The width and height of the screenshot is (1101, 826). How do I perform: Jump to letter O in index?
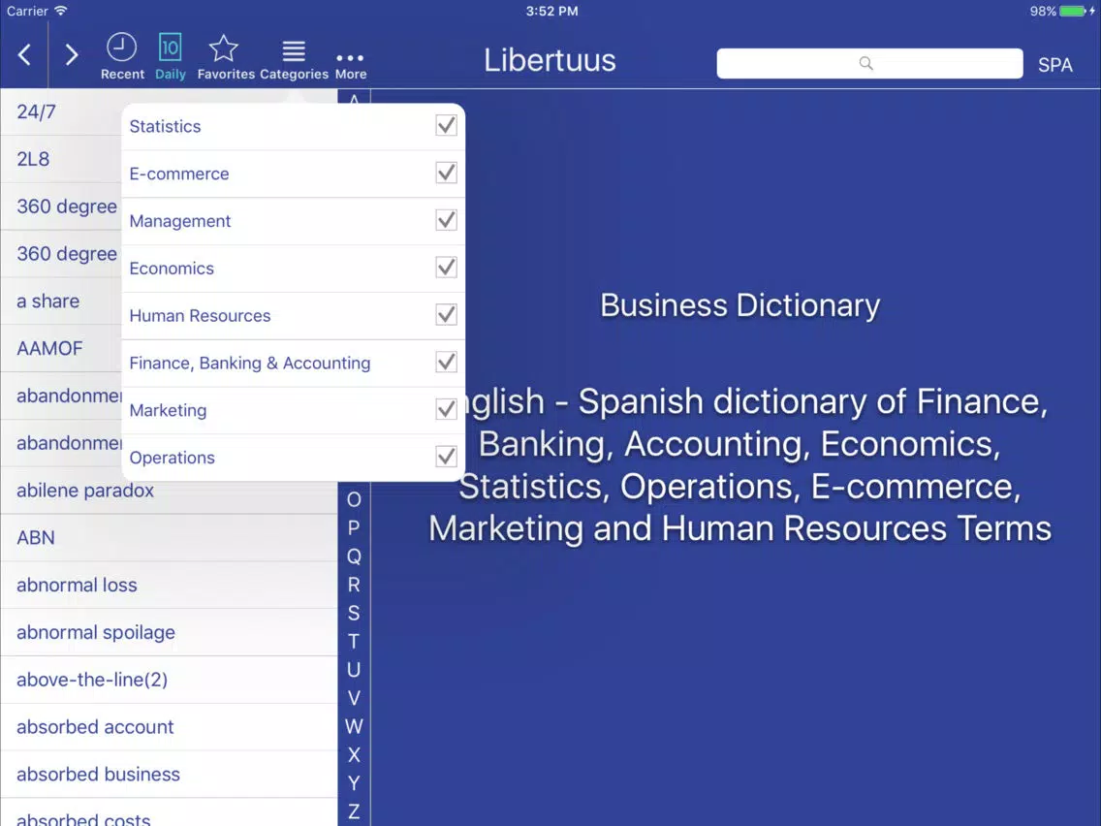coord(354,499)
